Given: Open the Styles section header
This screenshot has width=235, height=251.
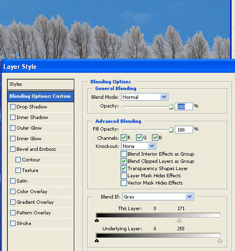Looking at the screenshot, I should (41, 84).
